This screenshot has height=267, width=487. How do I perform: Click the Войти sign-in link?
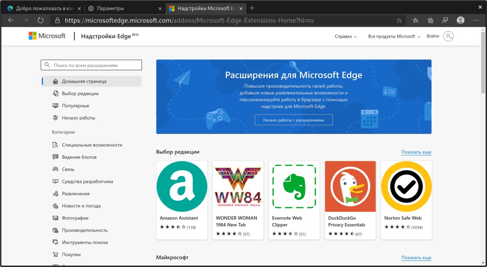click(433, 36)
